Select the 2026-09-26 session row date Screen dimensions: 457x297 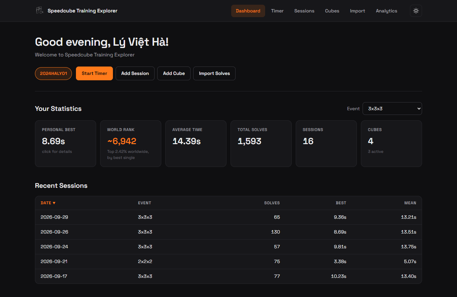click(54, 232)
